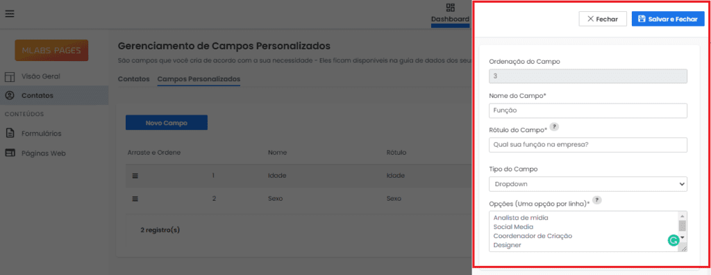711x275 pixels.
Task: Click the Sexo label cell in Rótulo column
Action: click(x=394, y=199)
